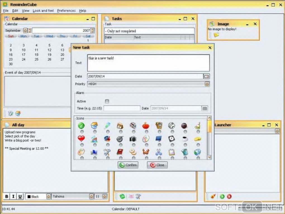Screen dimensions: 285x214
Task: Open the View menu
Action: point(25,11)
